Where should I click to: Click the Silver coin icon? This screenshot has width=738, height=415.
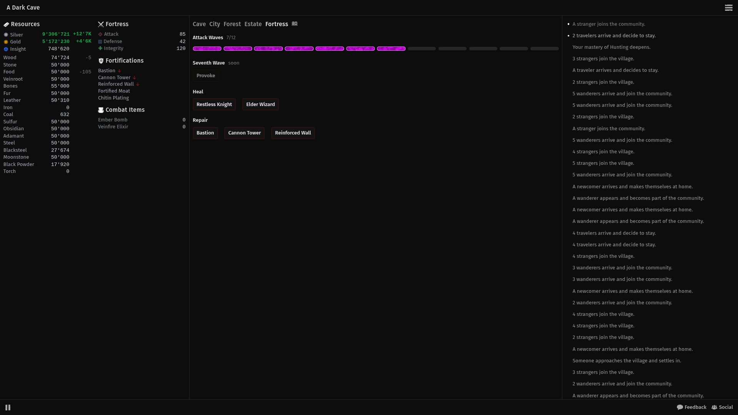click(x=6, y=35)
